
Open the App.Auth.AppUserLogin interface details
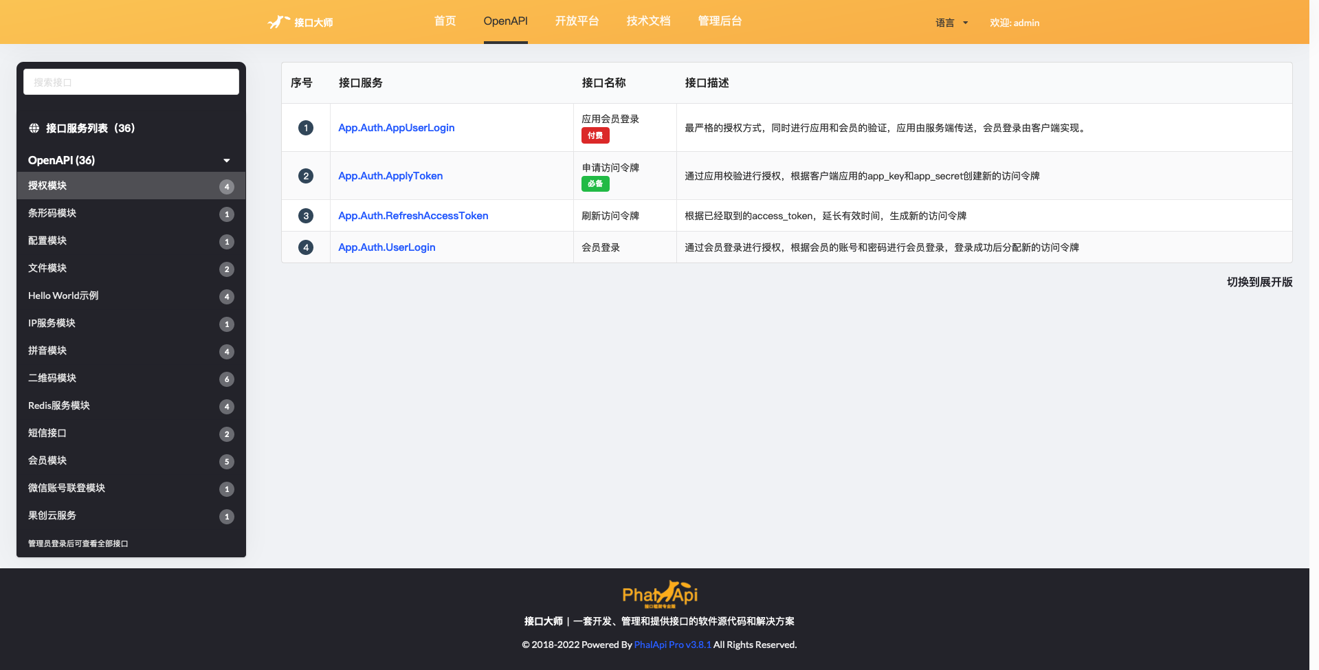(x=396, y=127)
